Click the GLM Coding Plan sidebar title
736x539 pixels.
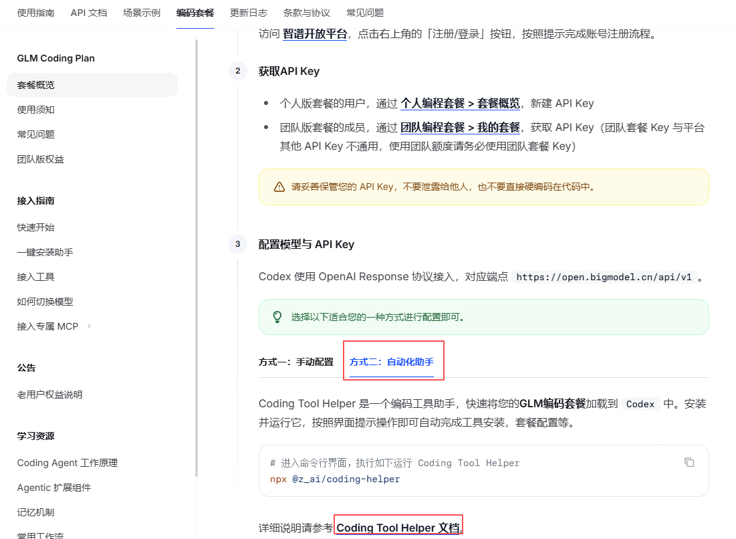click(x=56, y=58)
